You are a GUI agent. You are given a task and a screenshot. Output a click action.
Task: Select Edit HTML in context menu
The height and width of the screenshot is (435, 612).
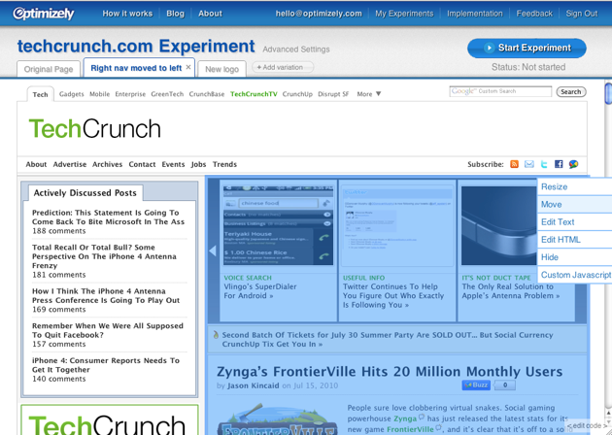pos(574,239)
